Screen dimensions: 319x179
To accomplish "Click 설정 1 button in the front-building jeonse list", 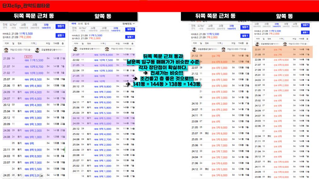I will click(x=305, y=32).
